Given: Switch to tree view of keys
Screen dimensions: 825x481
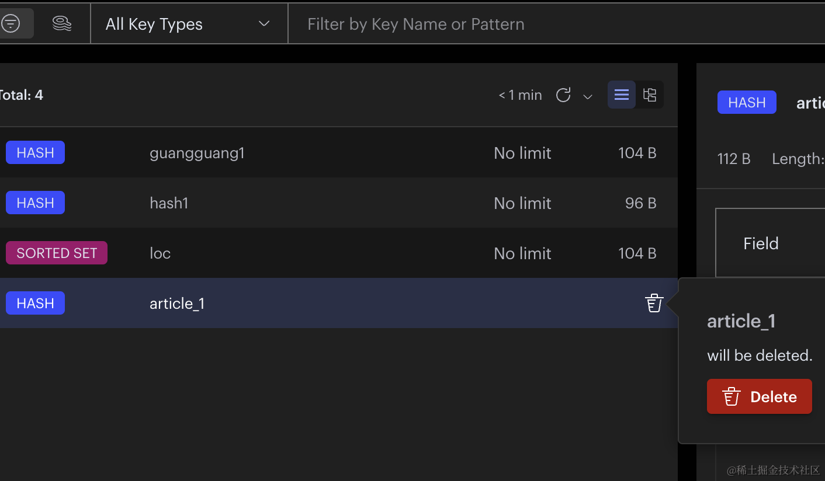Looking at the screenshot, I should (650, 95).
